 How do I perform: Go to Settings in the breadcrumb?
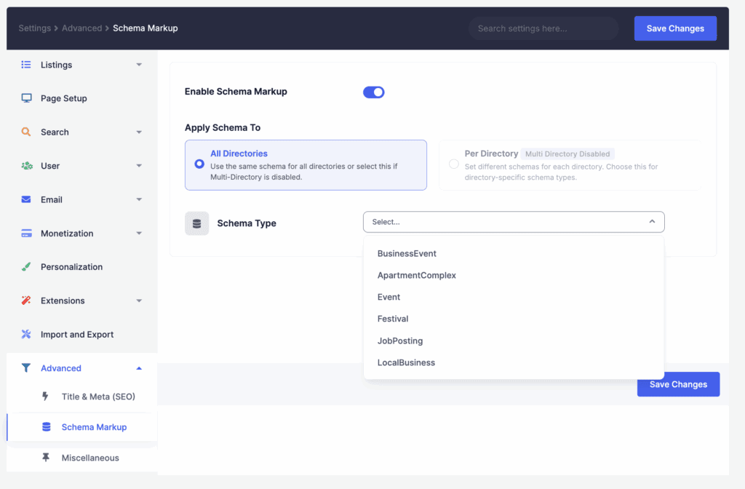[x=35, y=28]
